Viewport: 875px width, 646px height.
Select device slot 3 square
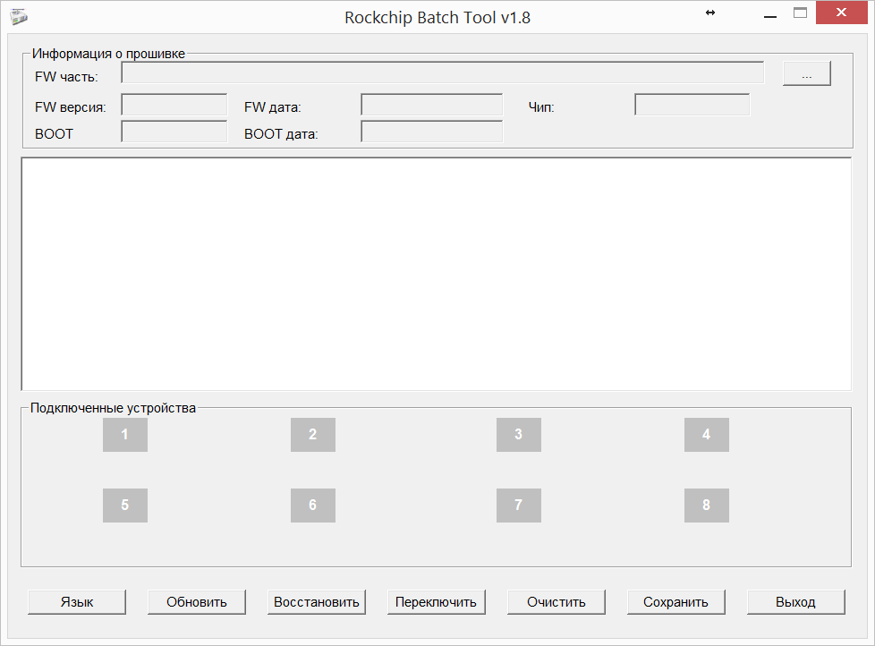coord(518,435)
